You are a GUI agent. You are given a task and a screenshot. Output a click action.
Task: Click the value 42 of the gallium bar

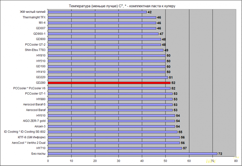tap(149, 12)
